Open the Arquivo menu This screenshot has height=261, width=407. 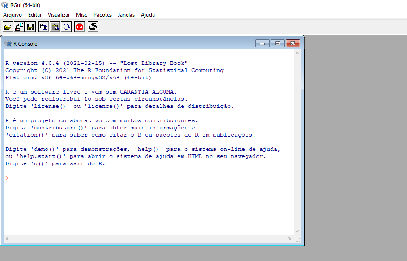click(13, 15)
